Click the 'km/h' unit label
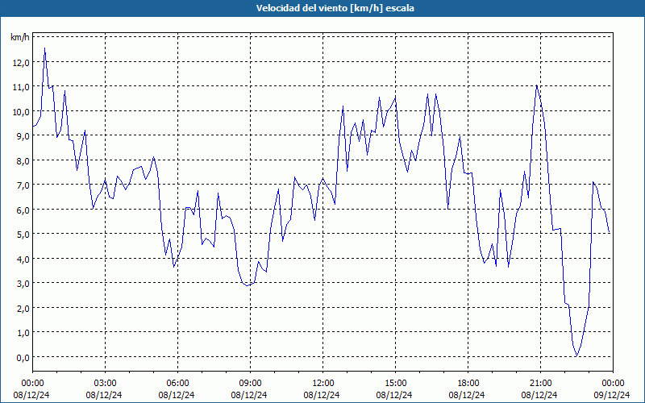 (20, 38)
